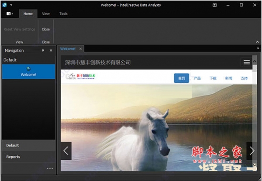
Task: Close the Navigation panel
Action: (51, 50)
